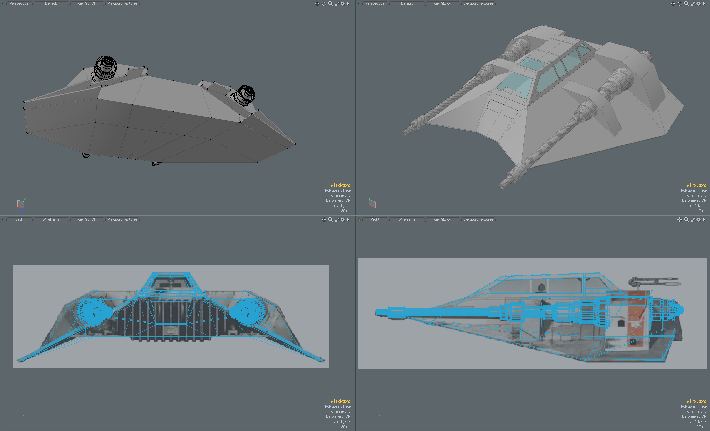Image resolution: width=710 pixels, height=431 pixels.
Task: Open gear settings of Back viewport
Action: point(343,220)
